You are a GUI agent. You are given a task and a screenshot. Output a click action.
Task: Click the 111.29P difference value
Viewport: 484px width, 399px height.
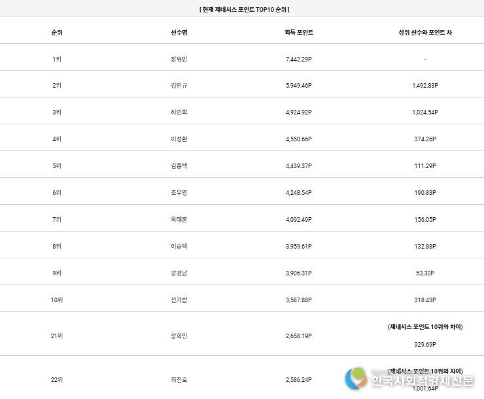425,166
